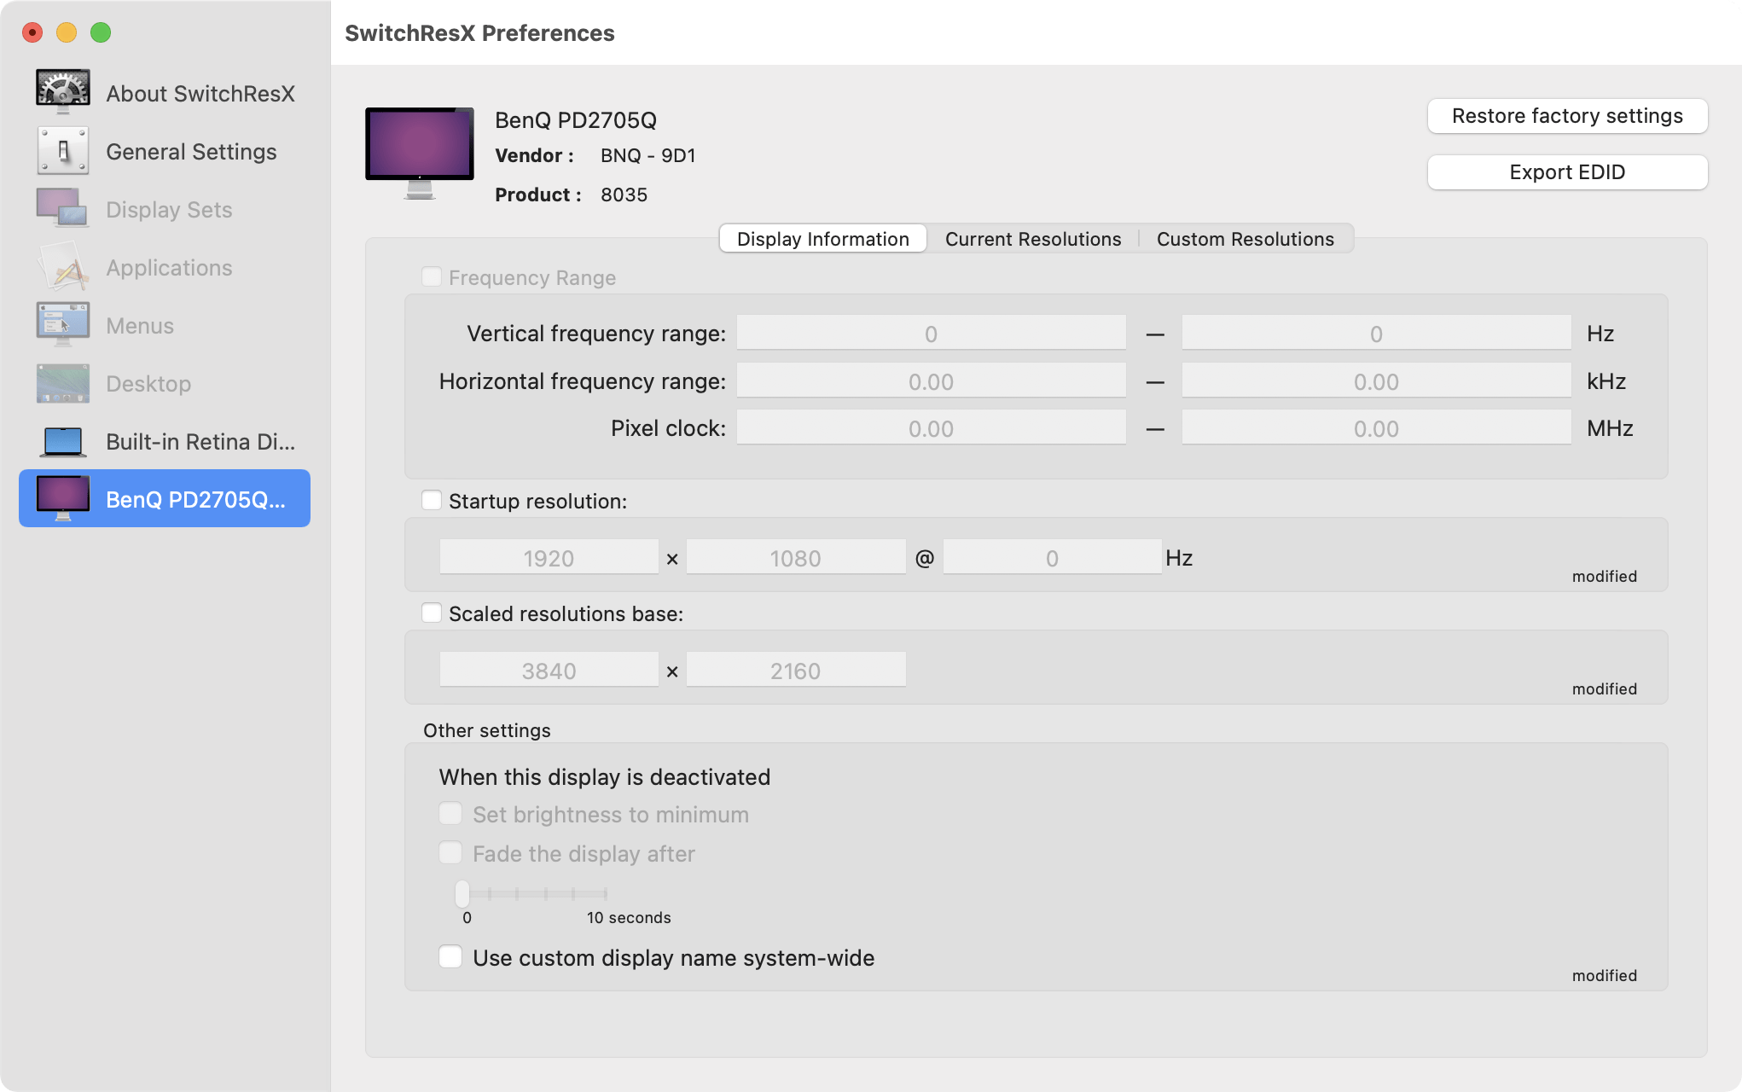Enable Scaled resolutions base
1742x1092 pixels.
[433, 613]
